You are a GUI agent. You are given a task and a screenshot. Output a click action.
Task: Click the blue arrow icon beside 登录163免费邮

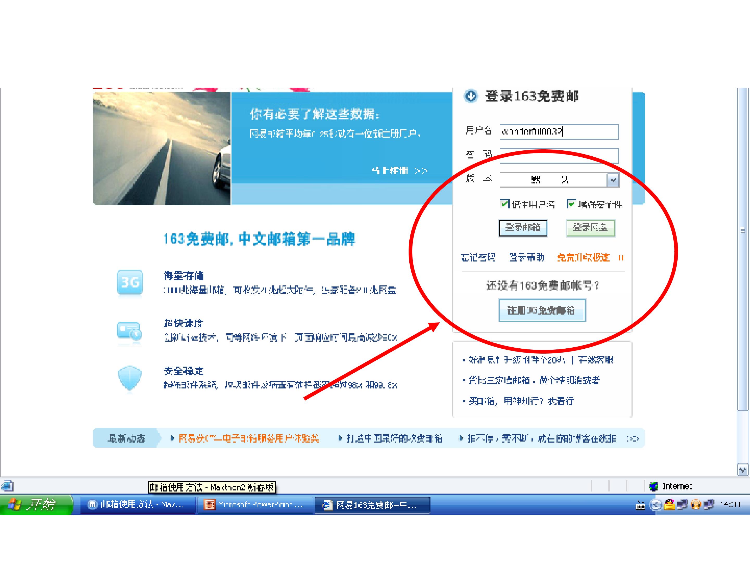tap(470, 96)
